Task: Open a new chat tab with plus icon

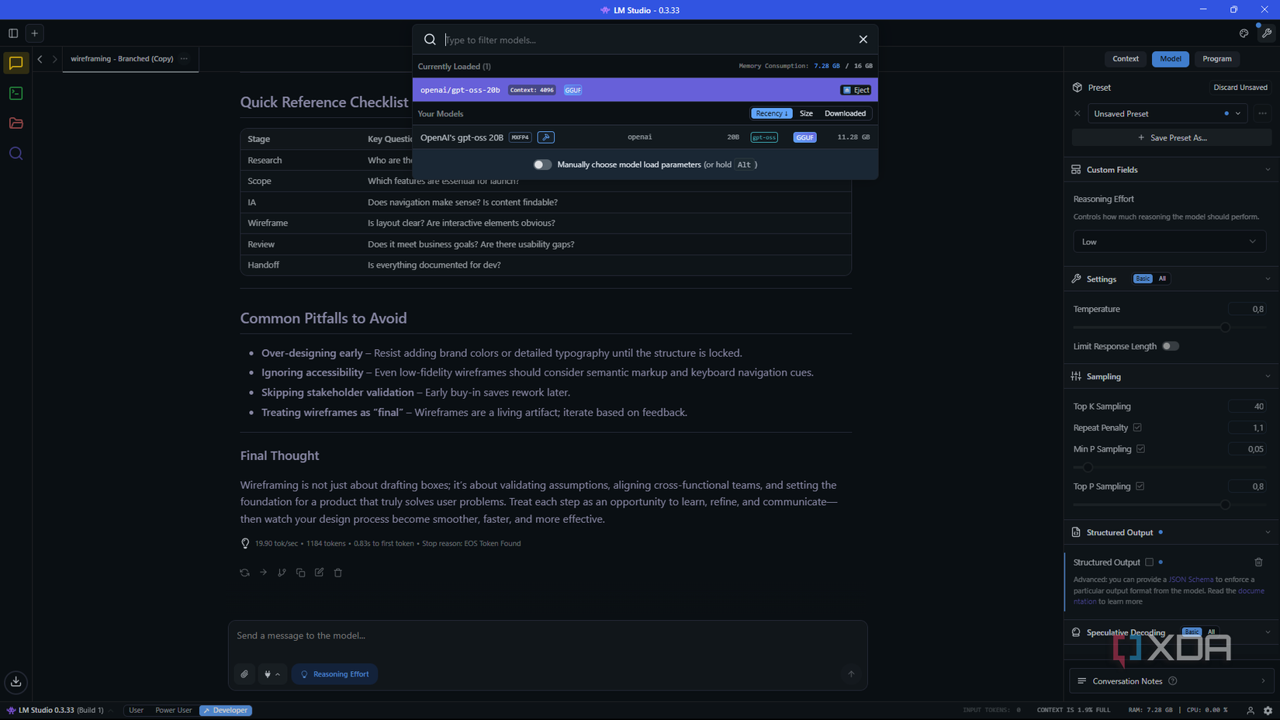Action: [35, 33]
